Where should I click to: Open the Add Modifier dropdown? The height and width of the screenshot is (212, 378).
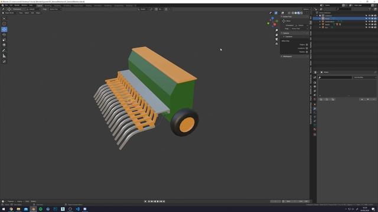pyautogui.click(x=364, y=77)
